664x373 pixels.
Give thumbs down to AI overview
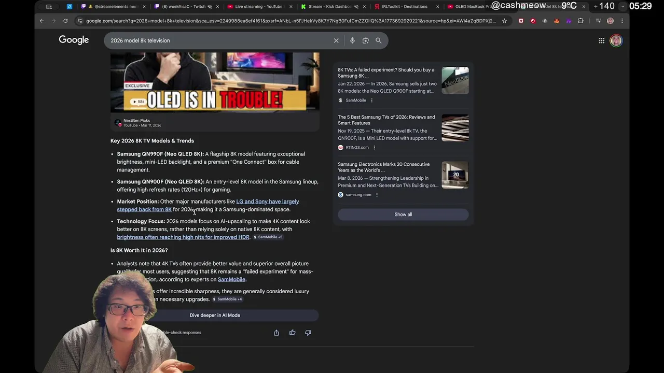pyautogui.click(x=308, y=333)
